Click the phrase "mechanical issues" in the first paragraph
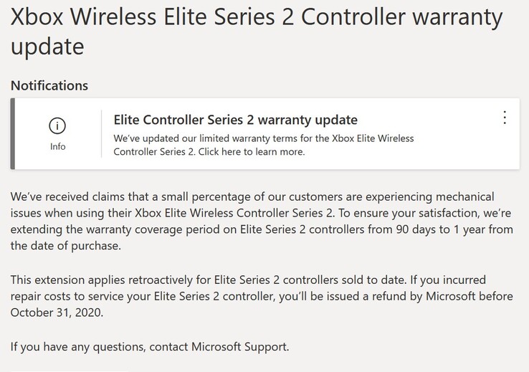This screenshot has width=529, height=372. coord(459,196)
